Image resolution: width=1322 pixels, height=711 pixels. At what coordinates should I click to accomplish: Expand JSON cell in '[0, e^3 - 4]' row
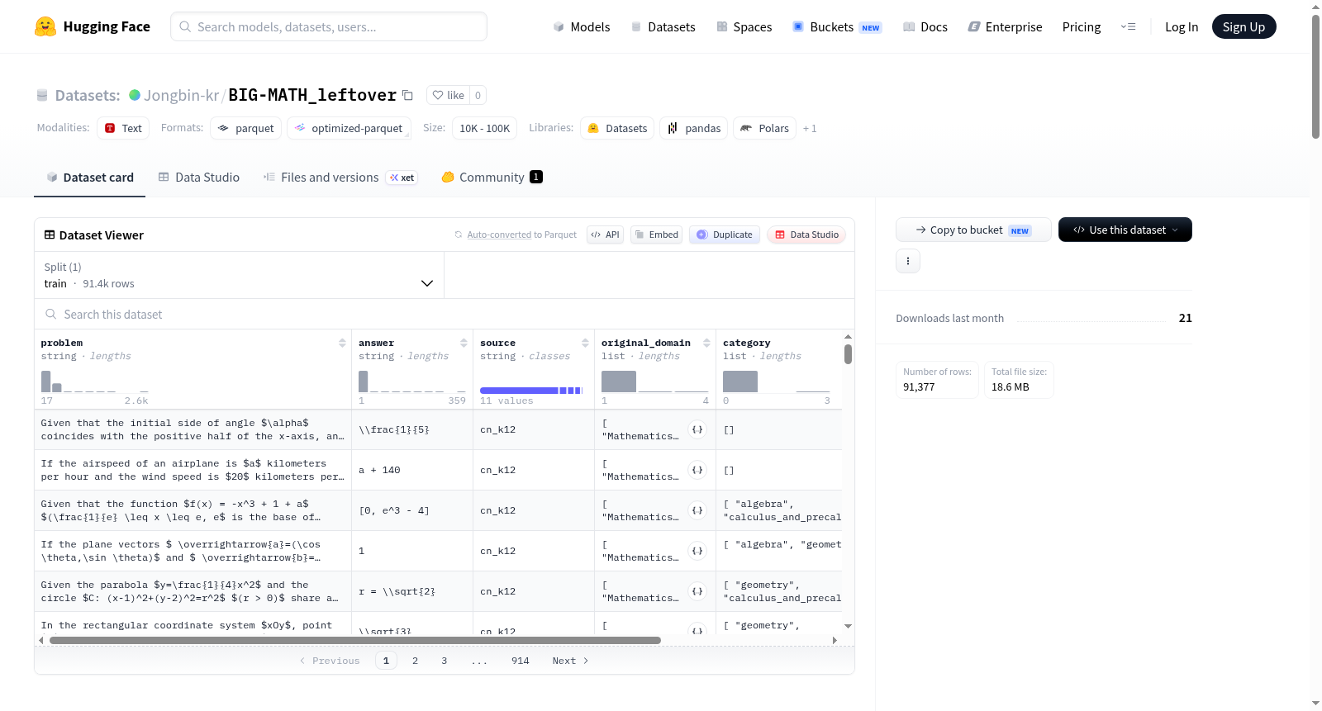click(x=697, y=510)
